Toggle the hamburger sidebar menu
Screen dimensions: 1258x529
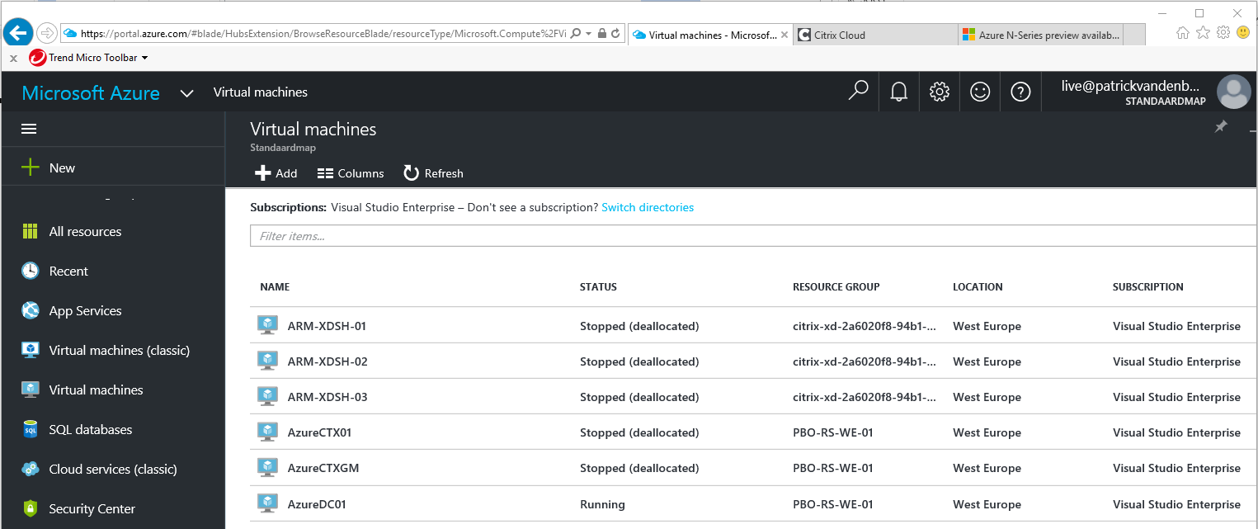29,129
